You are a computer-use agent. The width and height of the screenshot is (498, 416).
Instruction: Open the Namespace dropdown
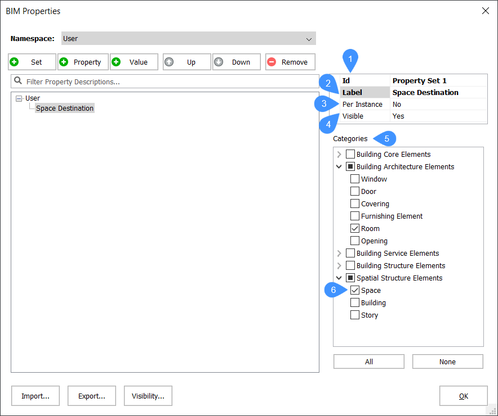308,39
